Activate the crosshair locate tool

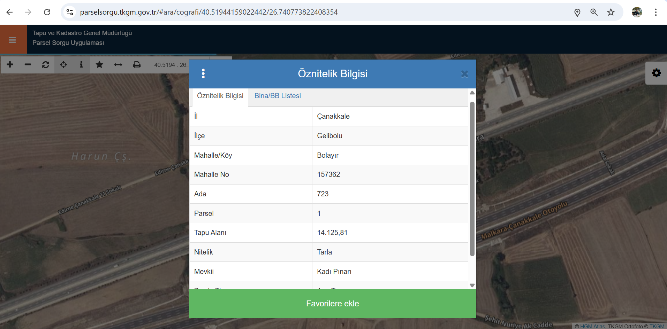pyautogui.click(x=63, y=65)
